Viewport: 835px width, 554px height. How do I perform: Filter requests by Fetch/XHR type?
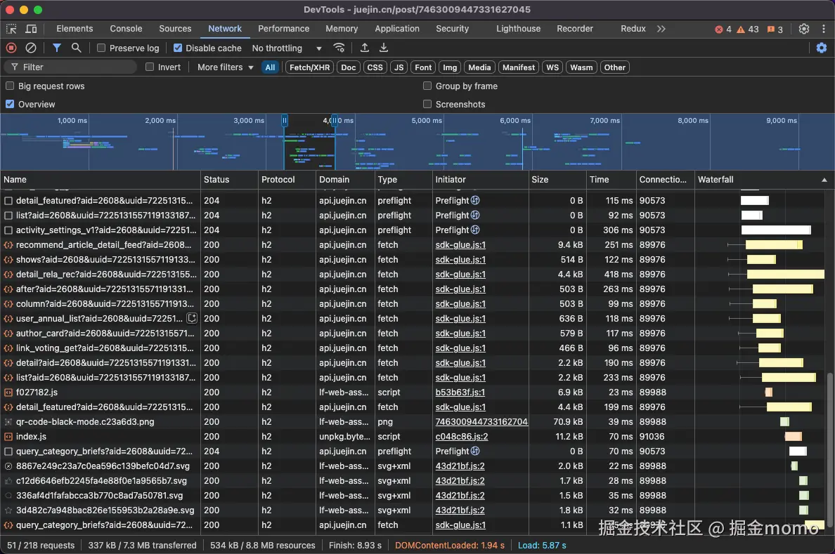(x=309, y=67)
